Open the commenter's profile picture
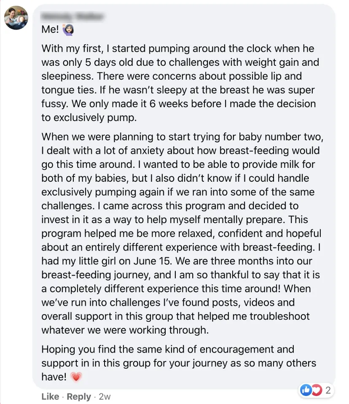349x404 pixels. [x=16, y=18]
